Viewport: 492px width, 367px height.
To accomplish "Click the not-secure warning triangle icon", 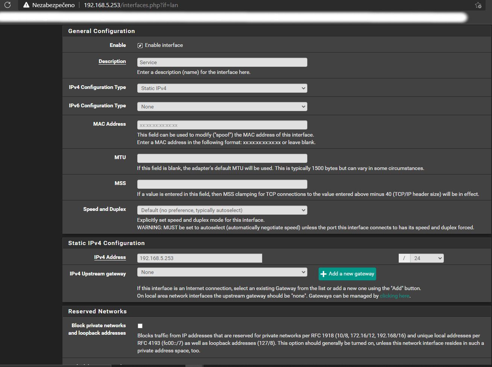I will coord(26,5).
